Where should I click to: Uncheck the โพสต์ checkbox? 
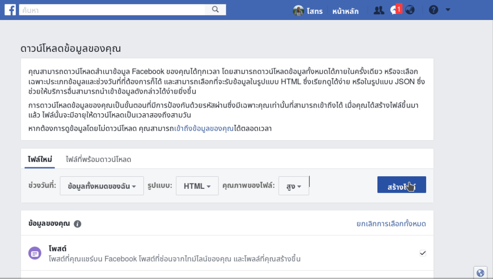[x=423, y=253]
